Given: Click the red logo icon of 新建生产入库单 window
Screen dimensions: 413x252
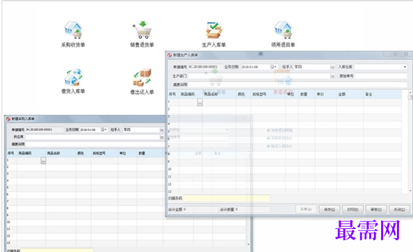Looking at the screenshot, I should click(x=170, y=55).
